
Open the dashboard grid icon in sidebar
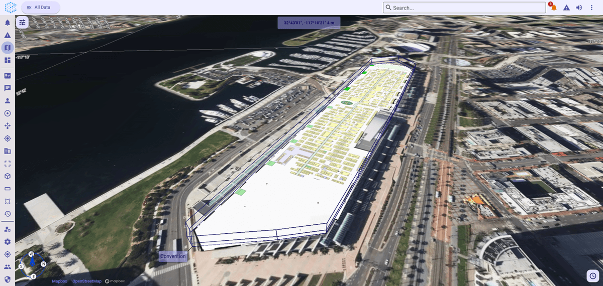[8, 60]
